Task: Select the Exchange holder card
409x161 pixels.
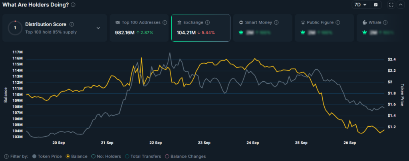Action: [201, 28]
